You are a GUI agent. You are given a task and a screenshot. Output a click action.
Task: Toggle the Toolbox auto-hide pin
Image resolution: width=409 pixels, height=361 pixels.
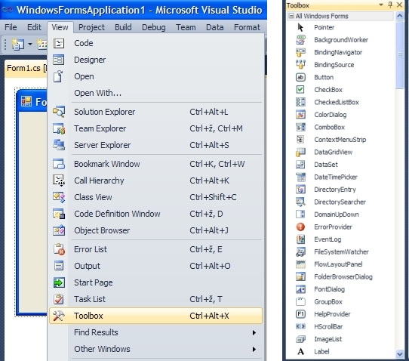point(390,5)
